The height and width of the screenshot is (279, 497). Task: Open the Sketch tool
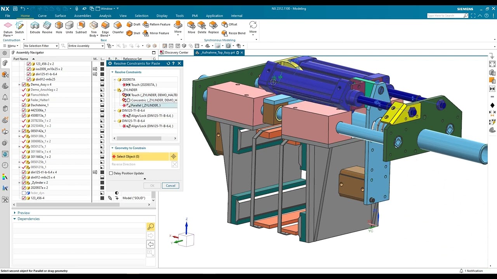(x=19, y=28)
